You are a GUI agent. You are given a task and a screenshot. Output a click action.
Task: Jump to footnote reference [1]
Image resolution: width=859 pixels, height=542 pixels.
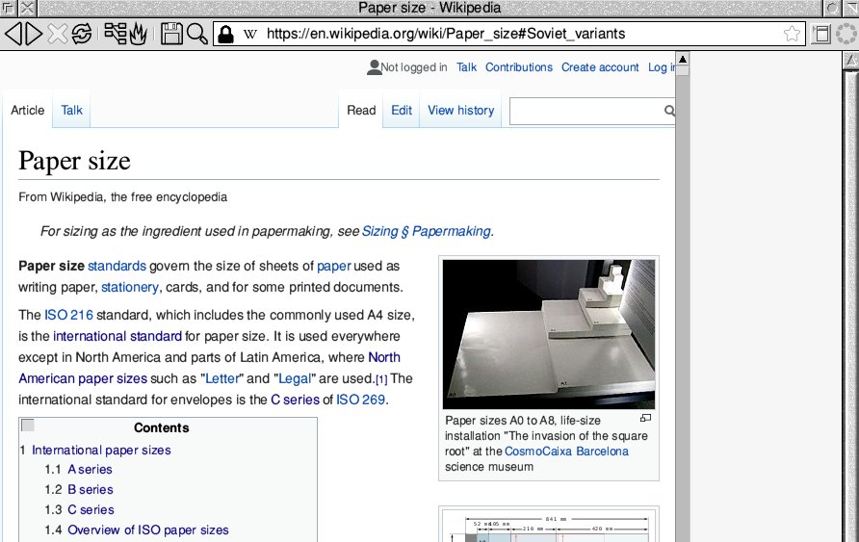click(381, 379)
